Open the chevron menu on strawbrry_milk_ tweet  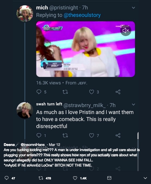click(x=133, y=104)
